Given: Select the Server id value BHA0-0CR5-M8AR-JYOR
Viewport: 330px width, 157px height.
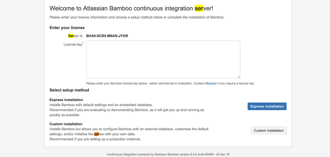Looking at the screenshot, I should 107,36.
